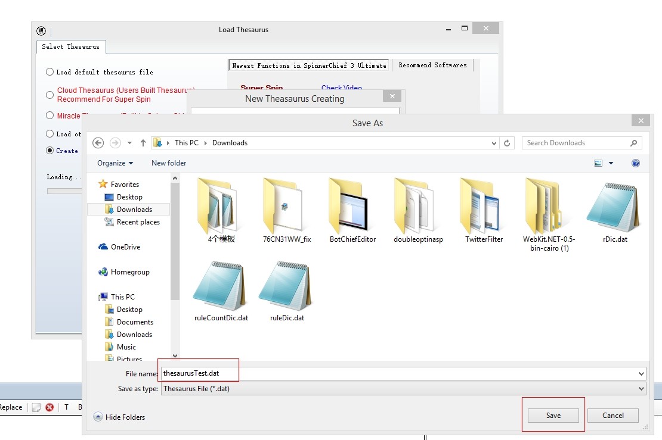This screenshot has width=662, height=440.
Task: Open the Help question mark icon
Action: [635, 163]
